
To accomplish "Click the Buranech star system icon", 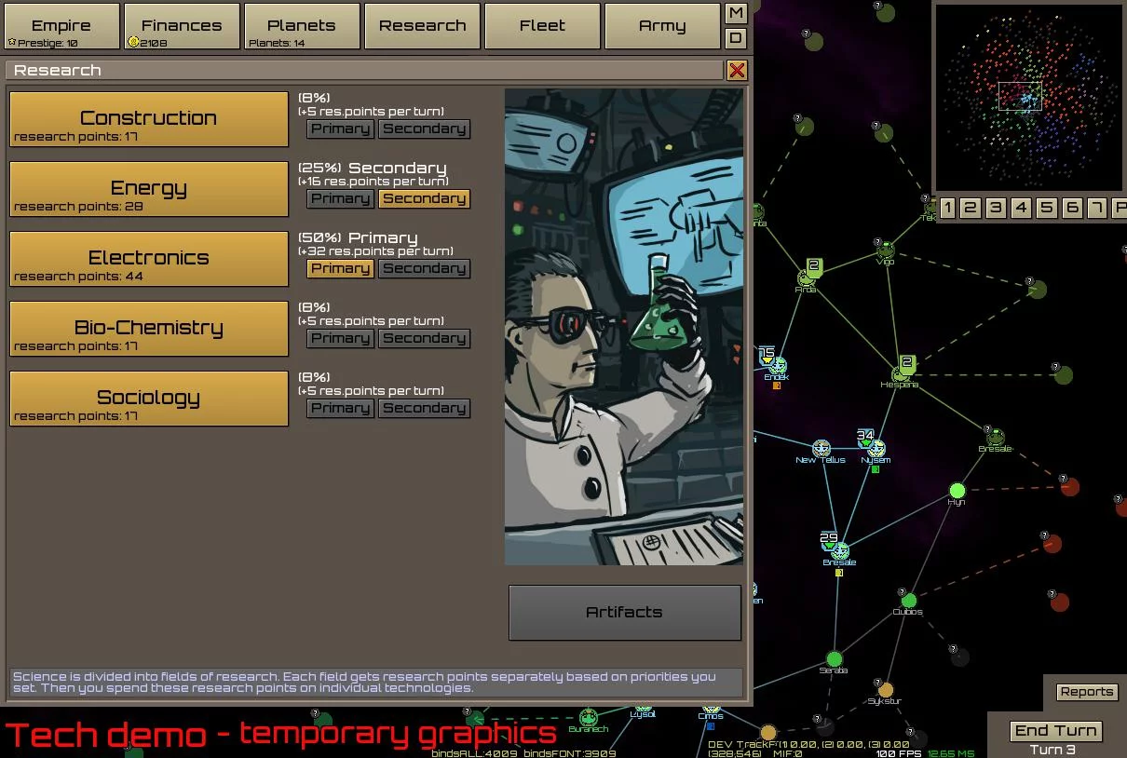I will point(588,717).
